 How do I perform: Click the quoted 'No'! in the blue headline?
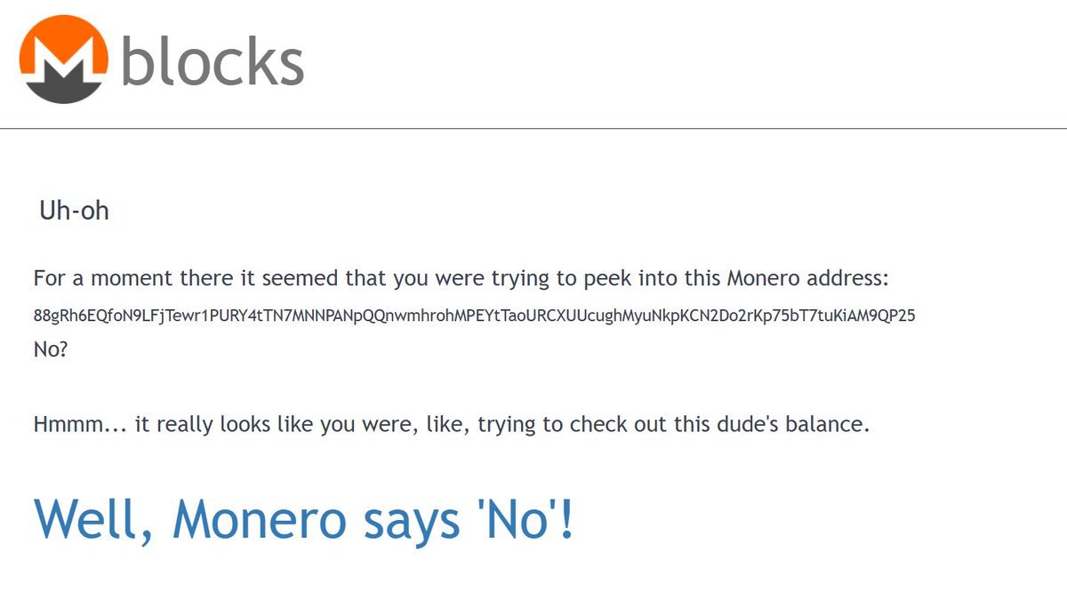[517, 518]
